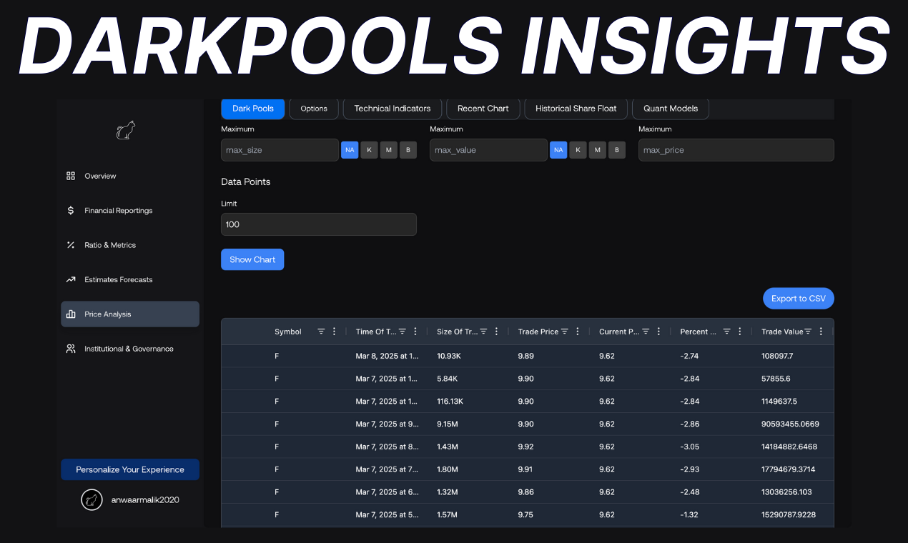The width and height of the screenshot is (908, 543).
Task: Click Institutional & Governance people icon
Action: click(x=71, y=349)
